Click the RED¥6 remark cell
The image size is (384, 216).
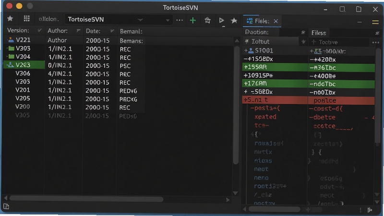click(128, 91)
